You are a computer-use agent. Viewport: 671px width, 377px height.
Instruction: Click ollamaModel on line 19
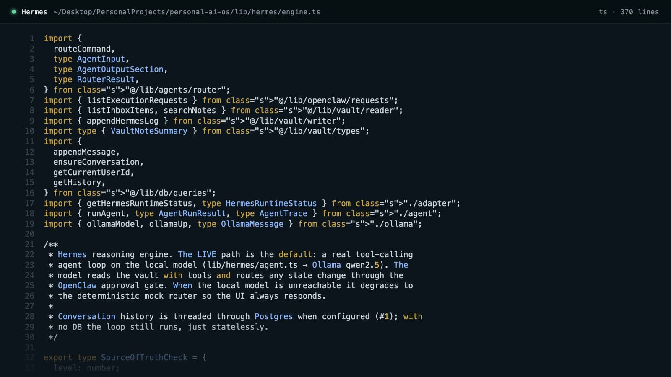tap(113, 224)
